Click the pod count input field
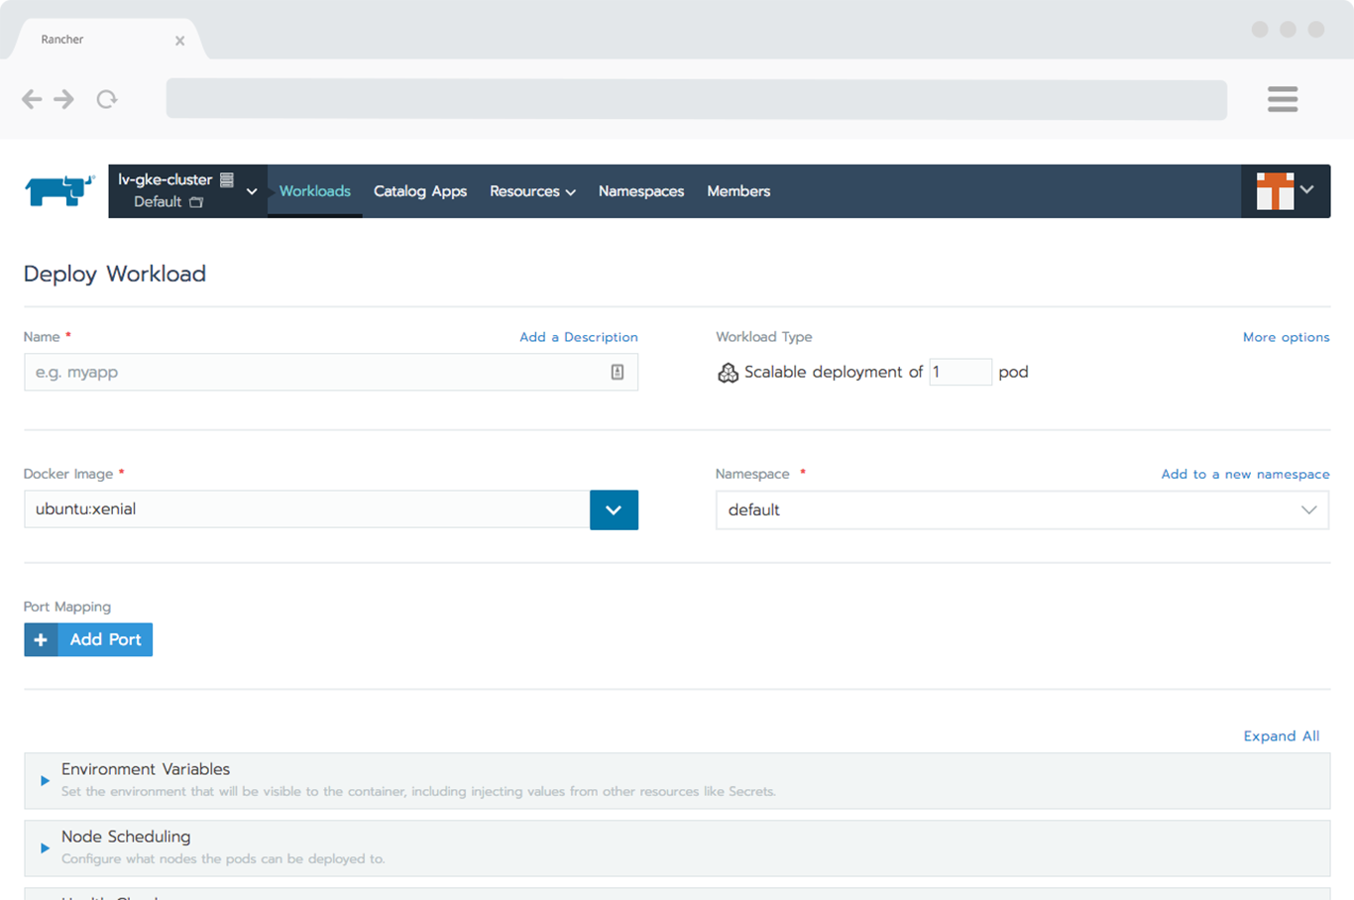 [960, 372]
